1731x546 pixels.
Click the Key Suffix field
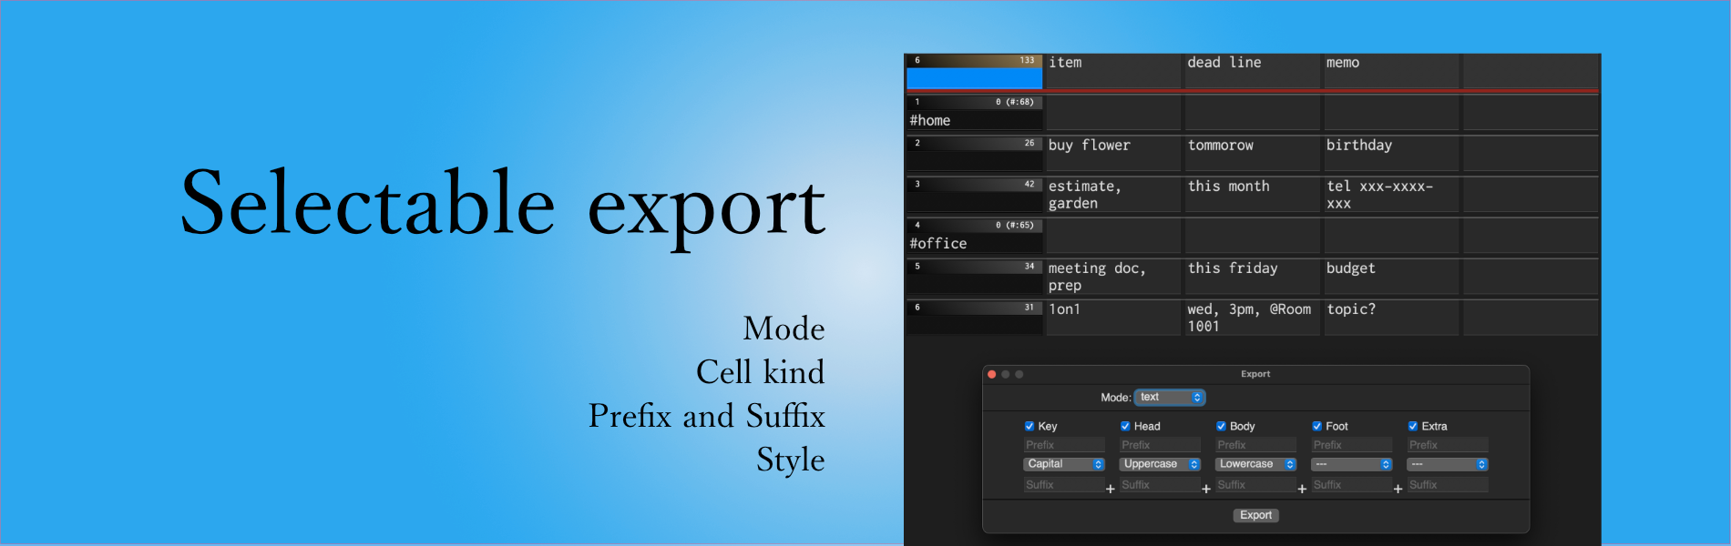coord(1064,485)
